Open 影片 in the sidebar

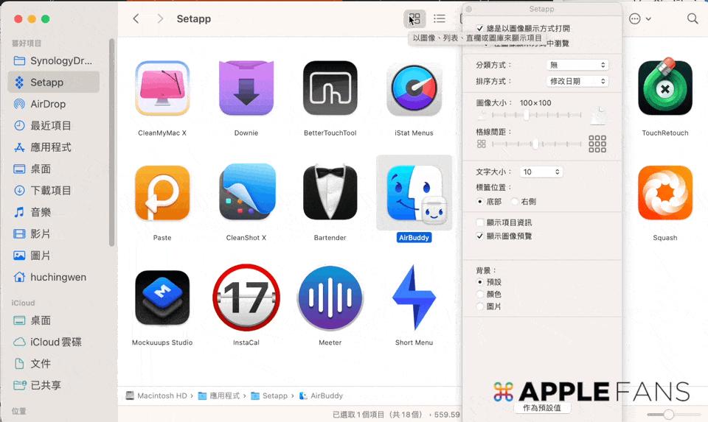53,234
